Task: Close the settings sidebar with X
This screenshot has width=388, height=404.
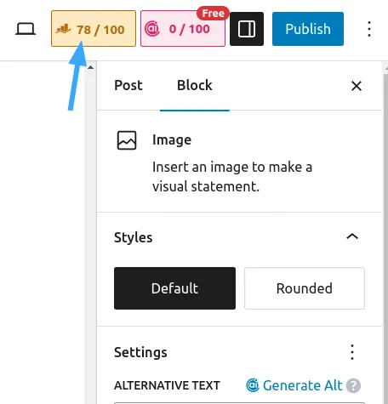Action: (x=357, y=86)
